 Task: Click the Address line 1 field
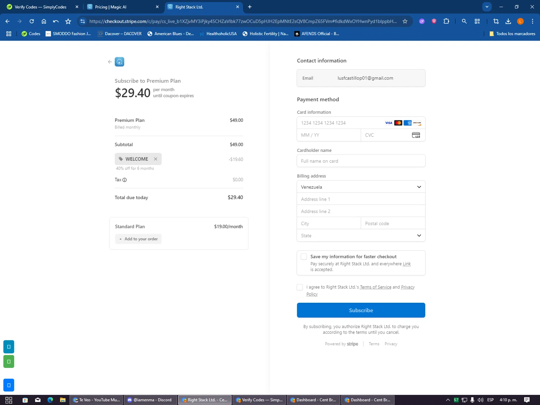coord(361,199)
